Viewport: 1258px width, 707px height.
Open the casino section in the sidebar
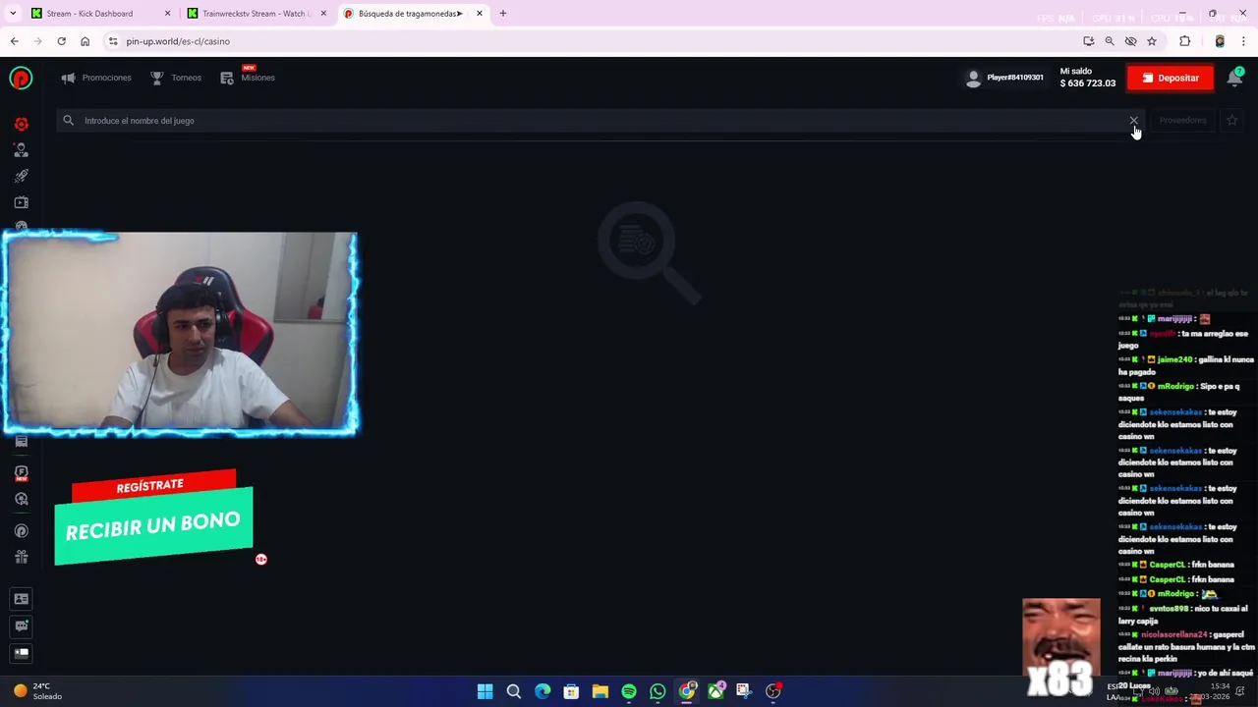[x=21, y=125]
